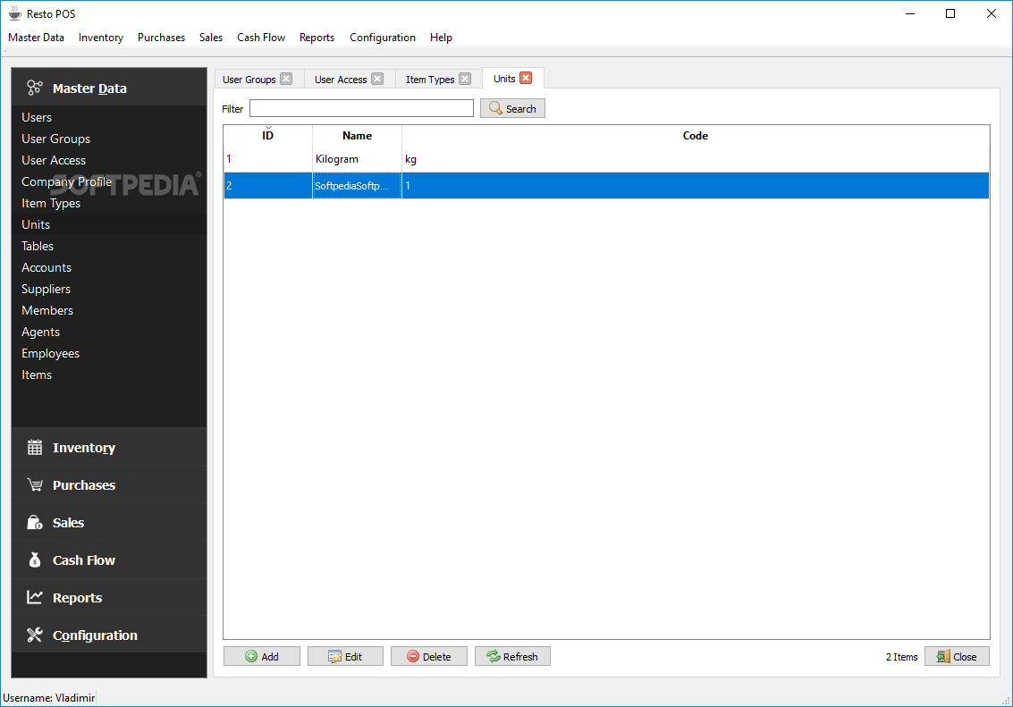1013x707 pixels.
Task: Open the Master Data menu
Action: 36,38
